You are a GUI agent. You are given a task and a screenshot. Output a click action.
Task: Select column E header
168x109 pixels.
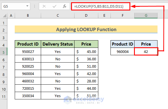click(x=104, y=16)
